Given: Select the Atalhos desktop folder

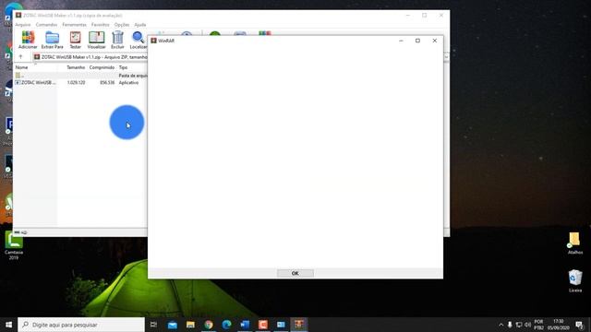Looking at the screenshot, I should [x=574, y=243].
